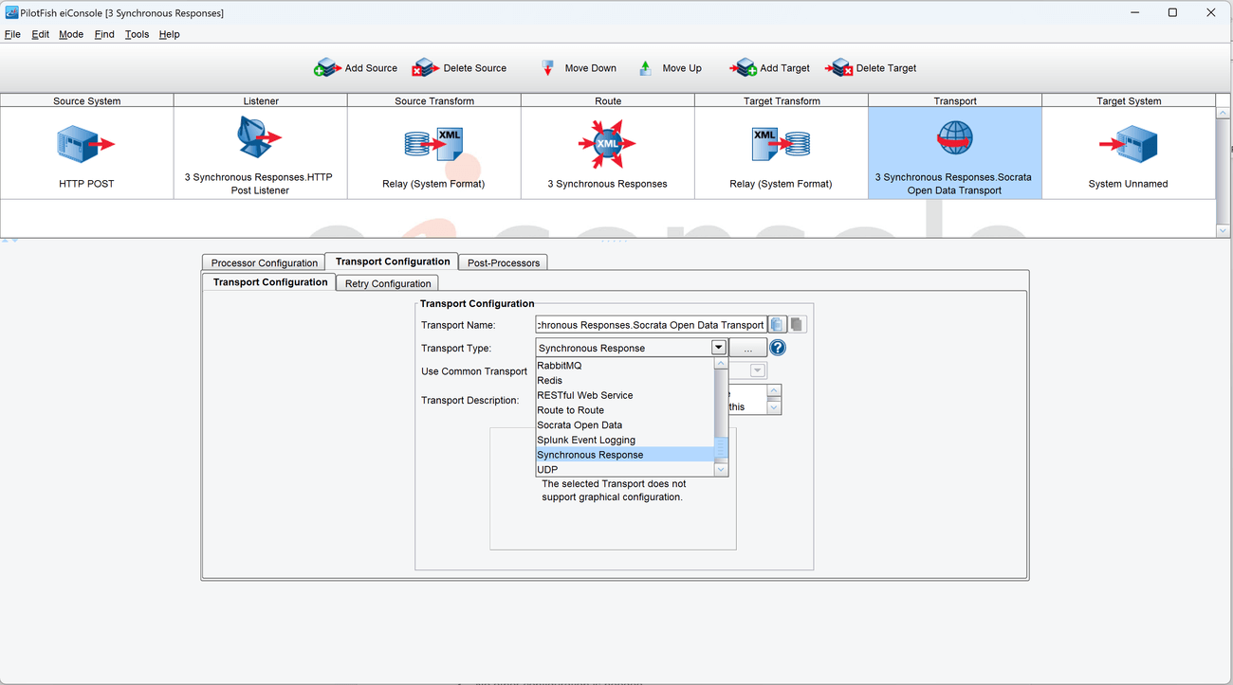Choose Socrata Open Data transport type

pyautogui.click(x=624, y=424)
